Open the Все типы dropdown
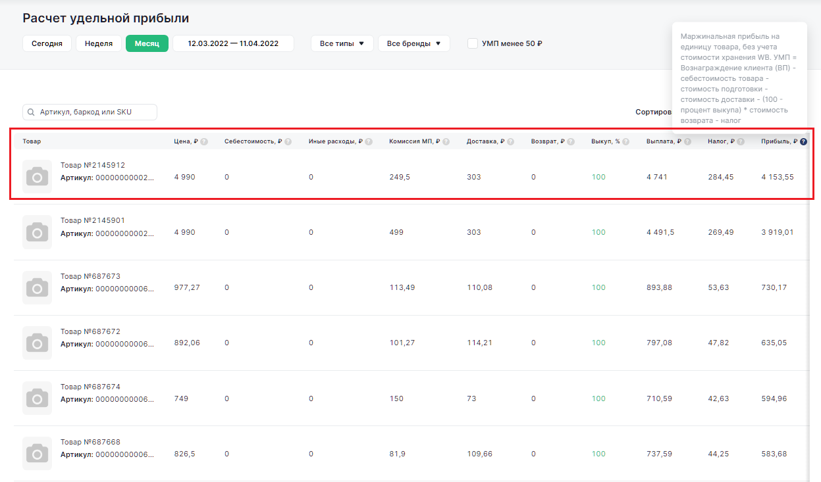The width and height of the screenshot is (821, 482). pyautogui.click(x=342, y=43)
